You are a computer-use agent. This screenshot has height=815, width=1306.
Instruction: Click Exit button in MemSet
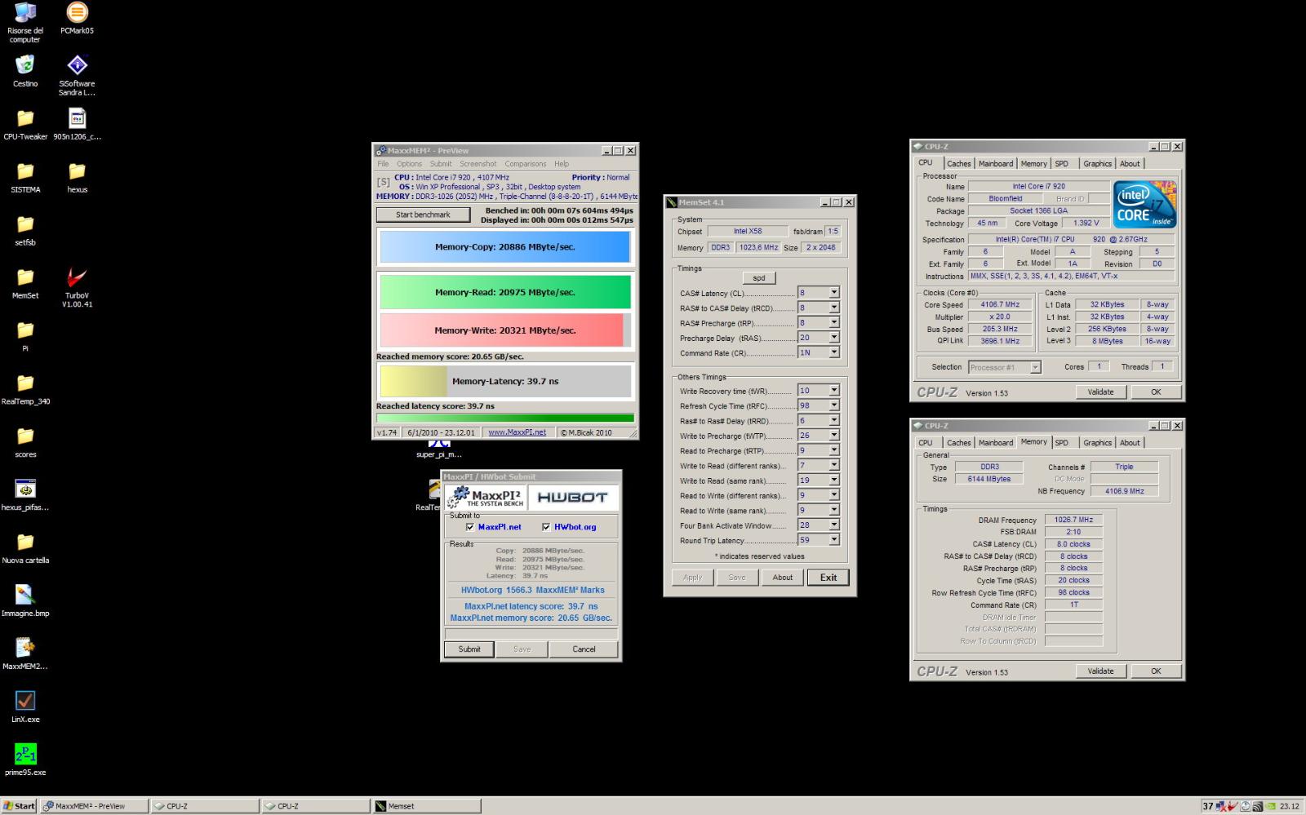coord(828,578)
